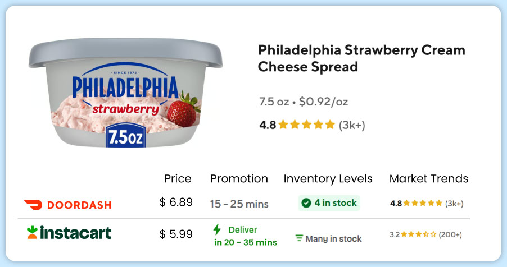The image size is (507, 267).
Task: Select the Inventory Levels column header
Action: pos(328,179)
